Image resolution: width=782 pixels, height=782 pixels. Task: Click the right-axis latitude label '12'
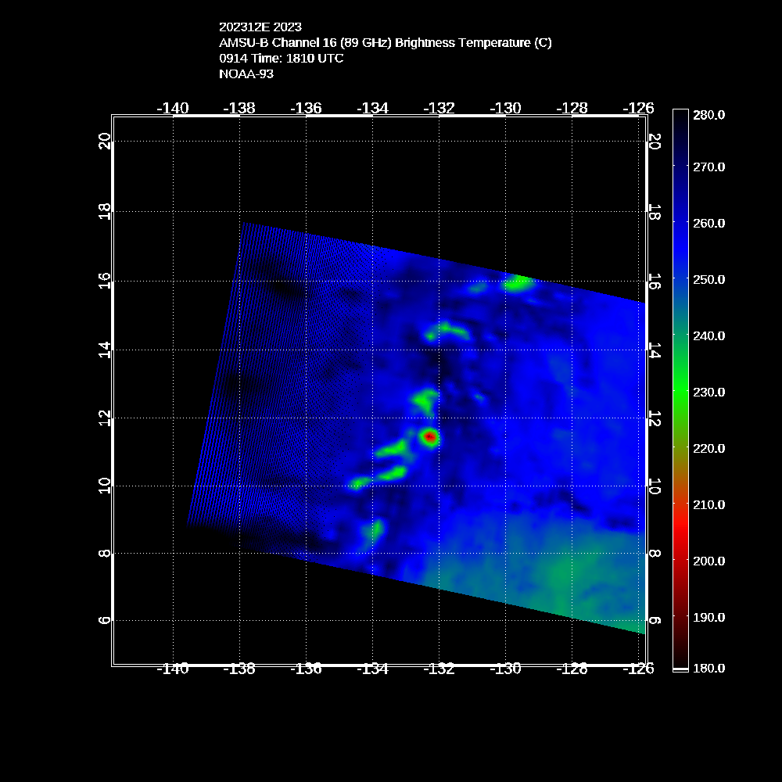click(655, 419)
